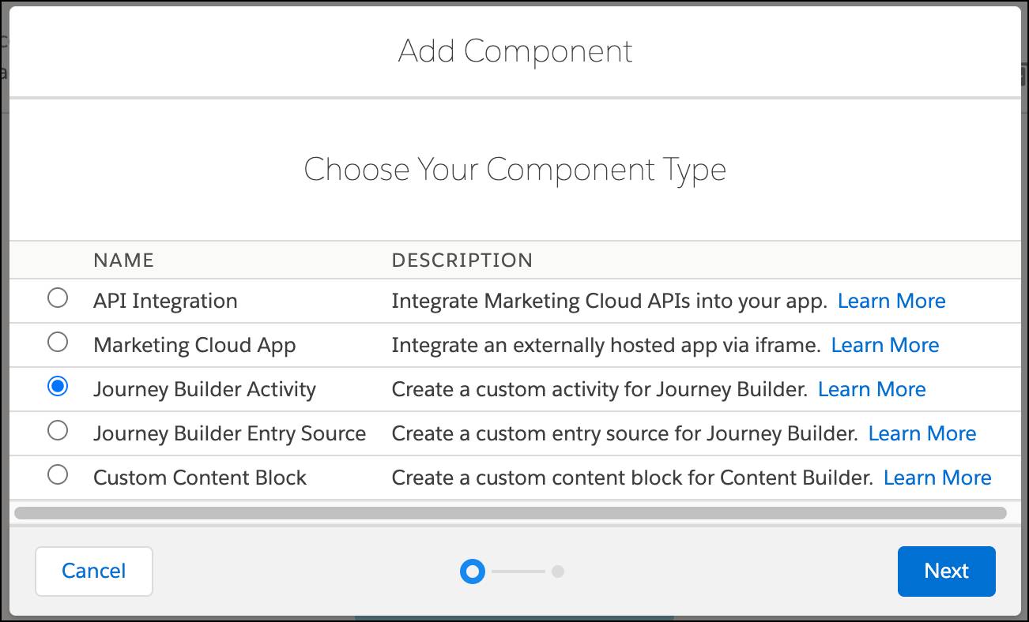Follow Learn More for Journey Builder Entry Source
This screenshot has height=622, width=1029.
pos(922,433)
